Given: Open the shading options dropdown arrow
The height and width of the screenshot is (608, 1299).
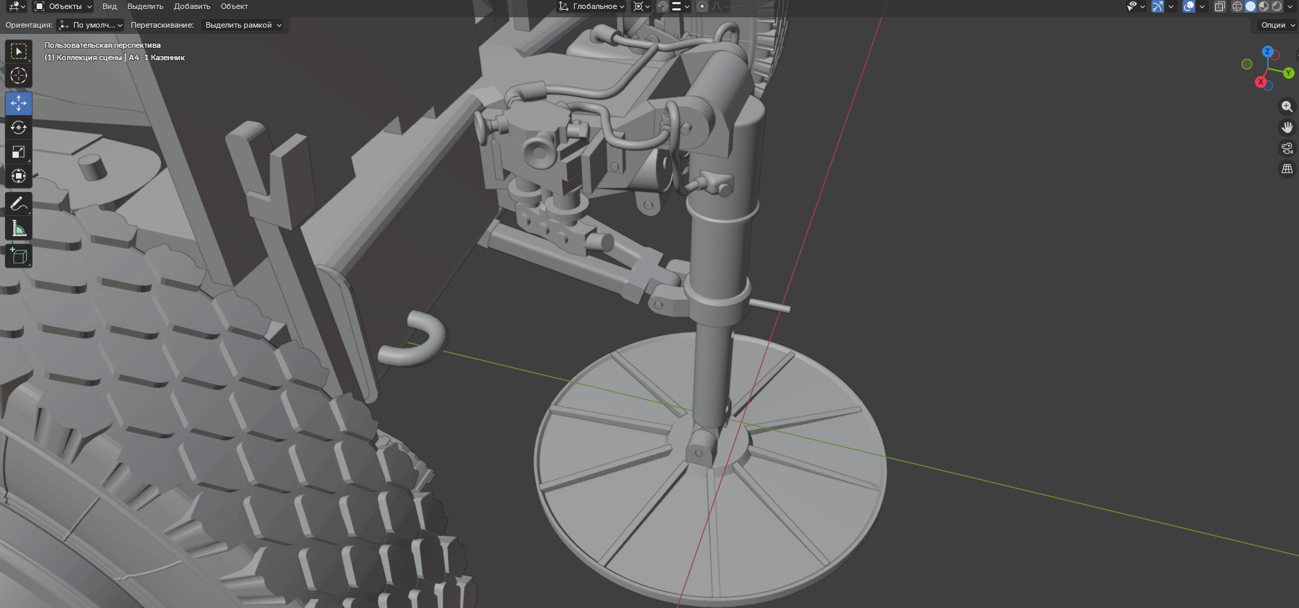Looking at the screenshot, I should tap(1290, 6).
